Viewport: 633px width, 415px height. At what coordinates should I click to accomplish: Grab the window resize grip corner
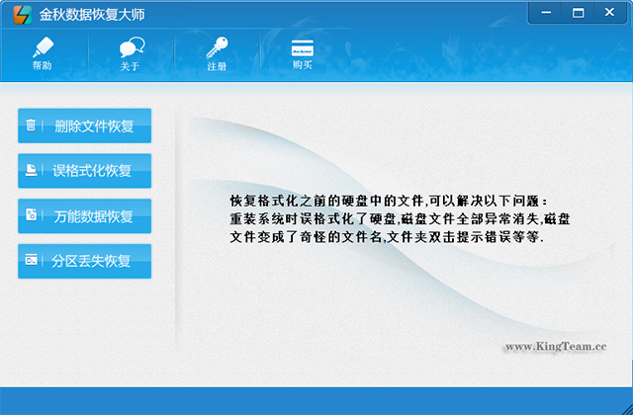pyautogui.click(x=626, y=408)
